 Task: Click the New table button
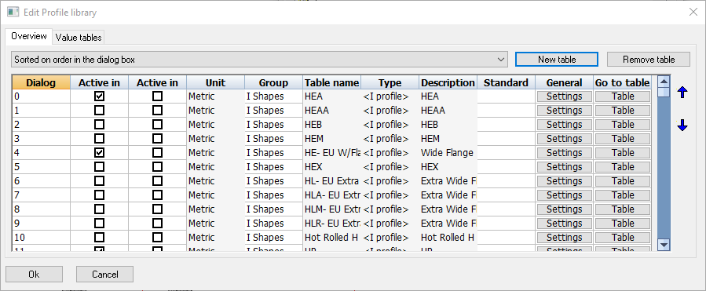click(x=557, y=60)
